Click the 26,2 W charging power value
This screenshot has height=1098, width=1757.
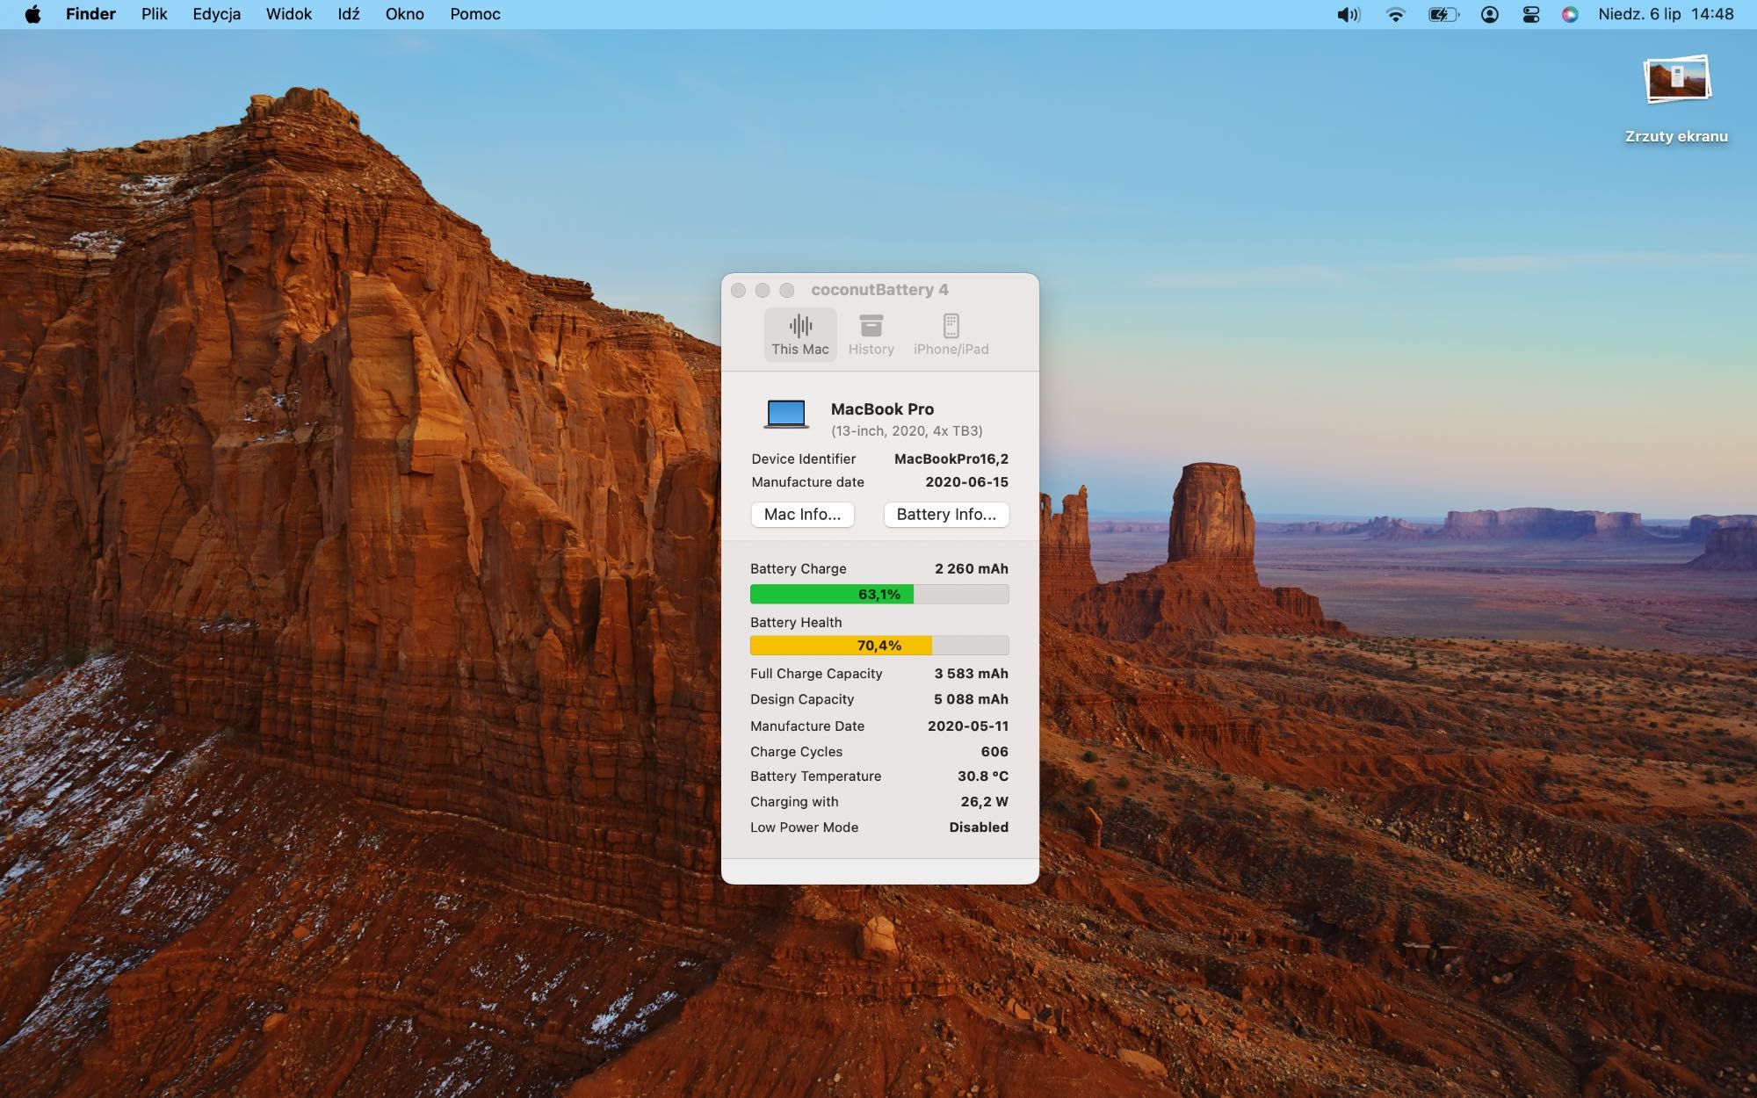pos(984,802)
